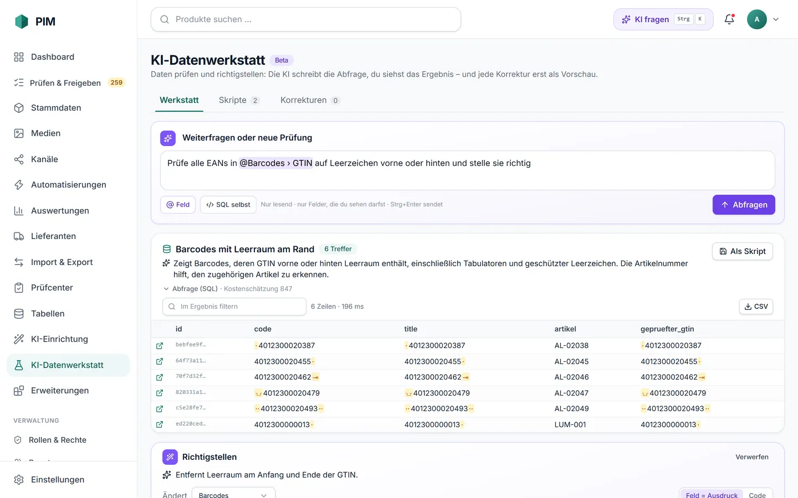Open the notifications bell

coord(729,19)
